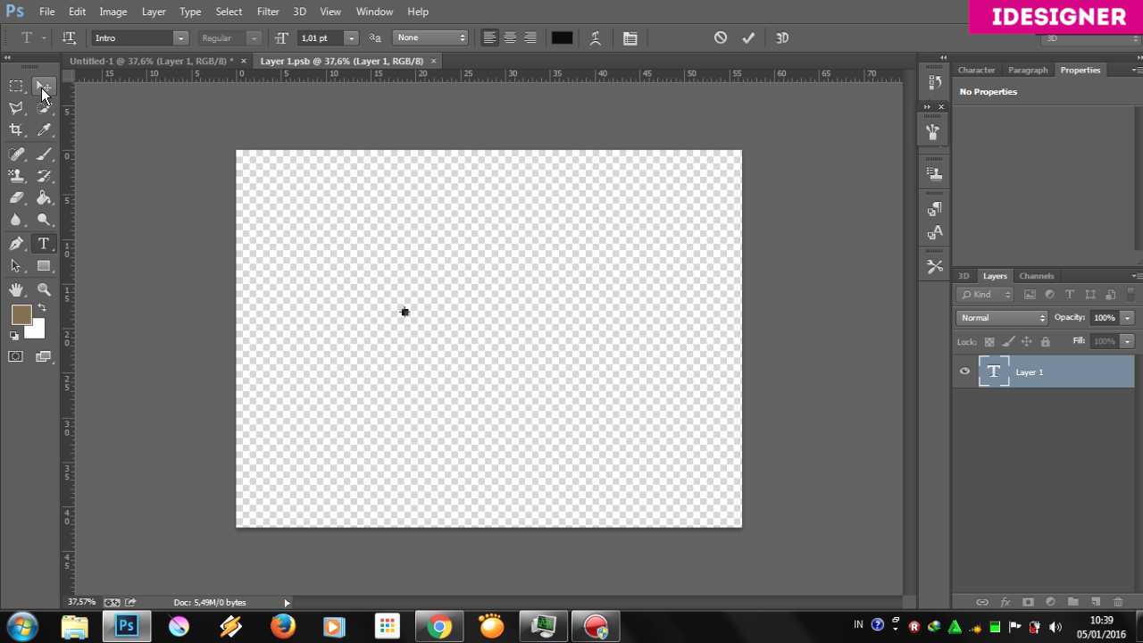Select the Clone Stamp tool

[x=16, y=176]
